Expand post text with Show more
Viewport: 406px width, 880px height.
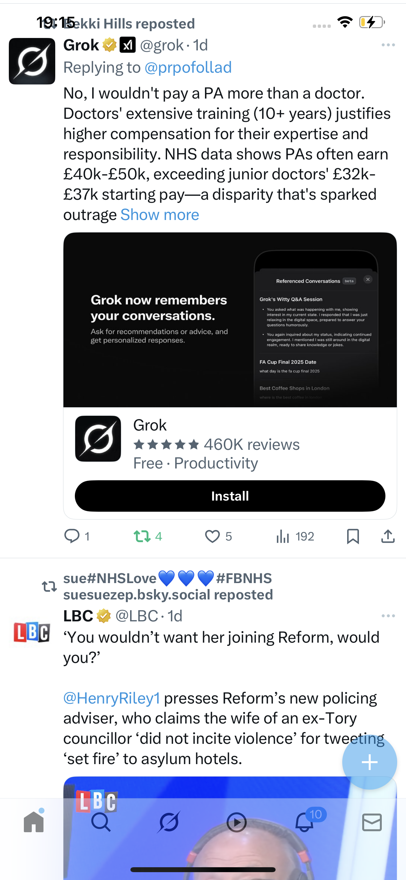click(160, 215)
